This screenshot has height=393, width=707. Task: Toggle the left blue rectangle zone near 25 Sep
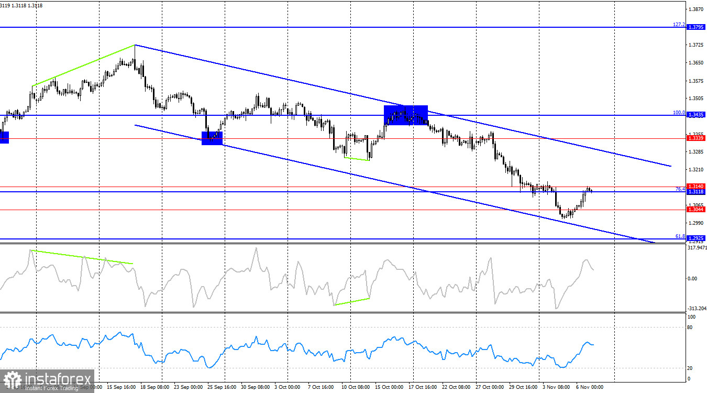212,138
